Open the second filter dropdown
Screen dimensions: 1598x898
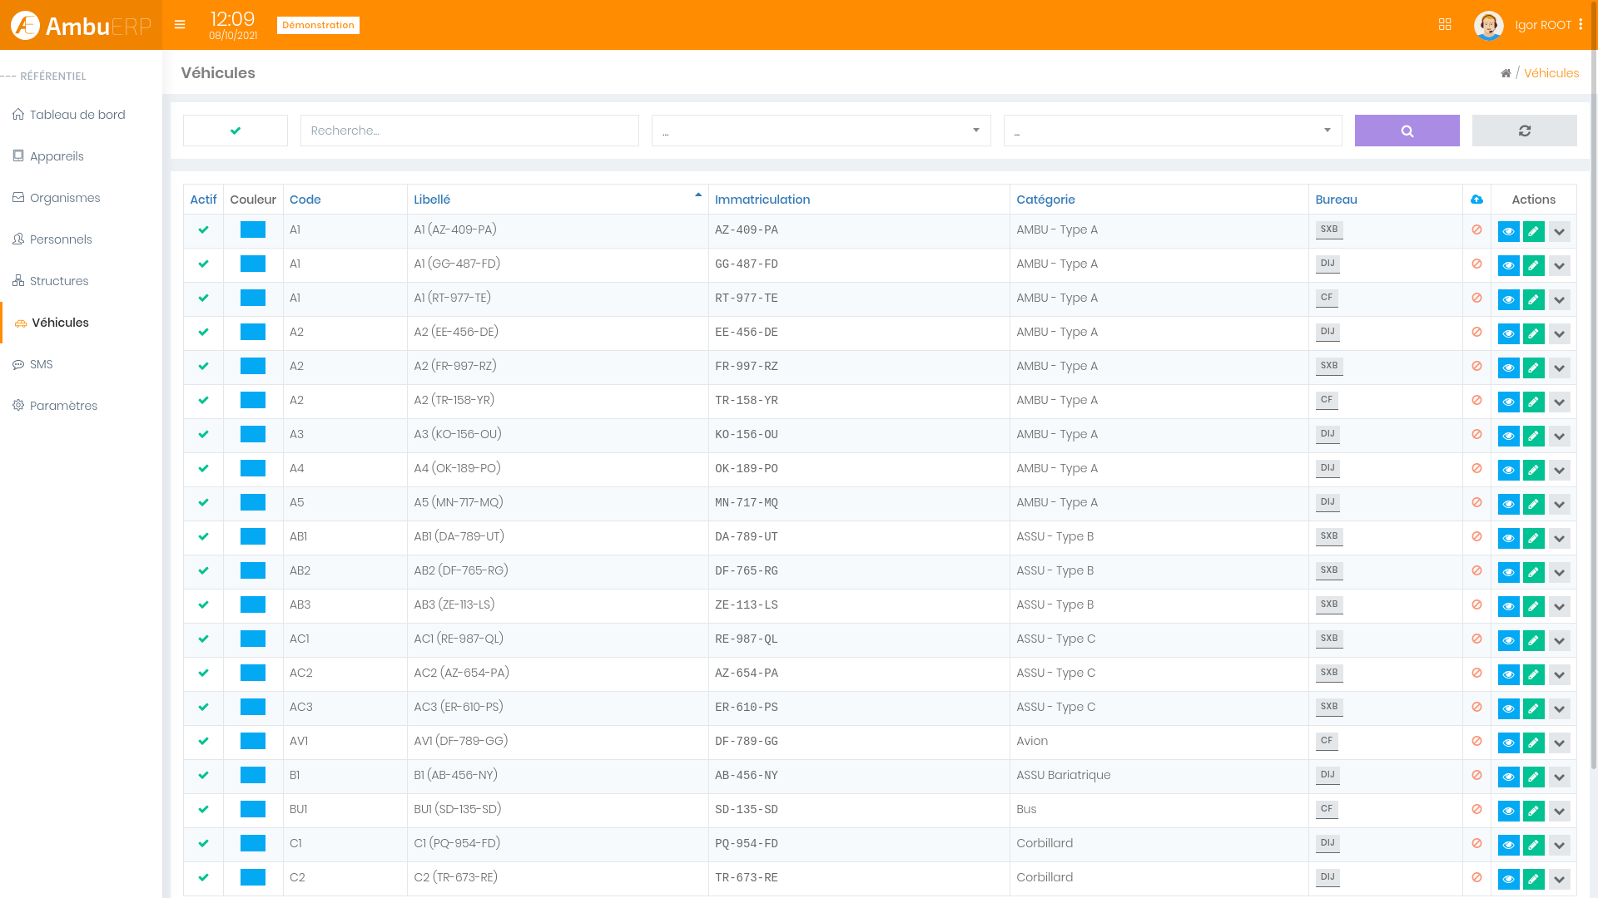[1172, 131]
